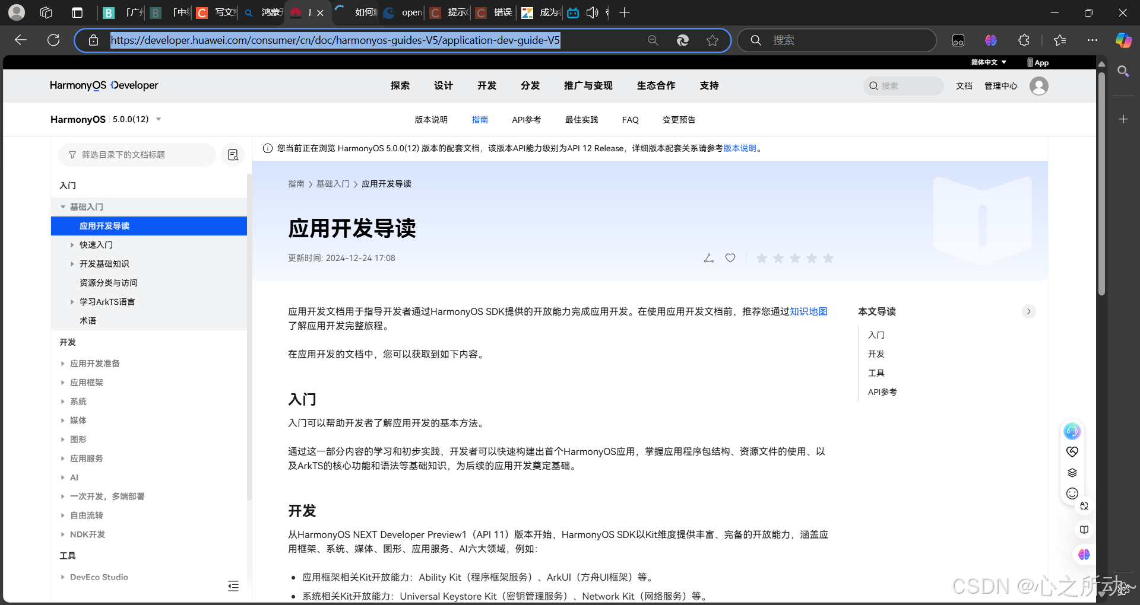
Task: Open Copilot icon in browser corner
Action: pyautogui.click(x=1123, y=40)
